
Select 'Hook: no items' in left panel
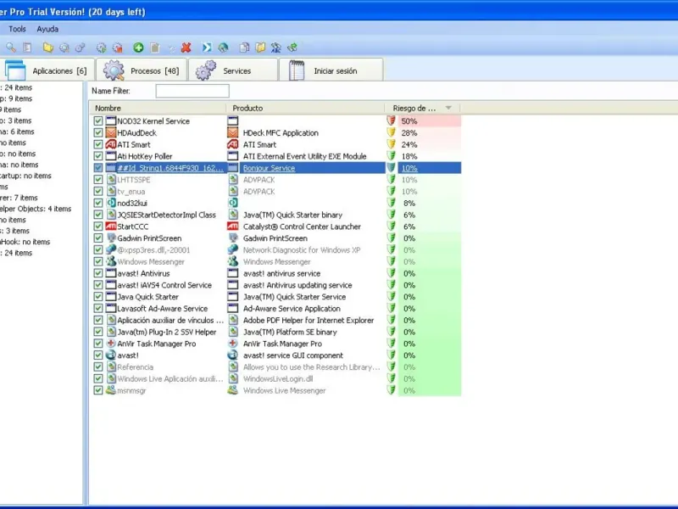tap(25, 242)
